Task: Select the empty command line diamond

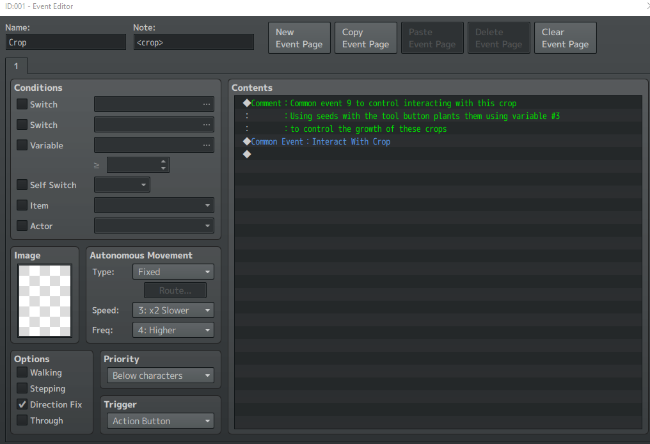Action: pos(247,154)
